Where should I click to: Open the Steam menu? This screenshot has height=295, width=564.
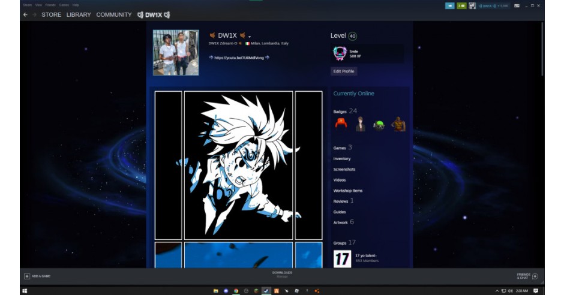coord(28,5)
